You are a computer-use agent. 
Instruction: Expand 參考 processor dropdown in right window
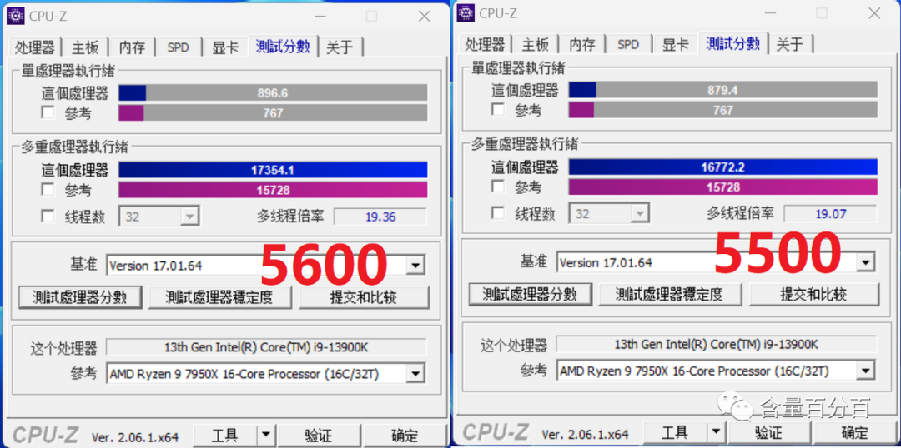(866, 371)
